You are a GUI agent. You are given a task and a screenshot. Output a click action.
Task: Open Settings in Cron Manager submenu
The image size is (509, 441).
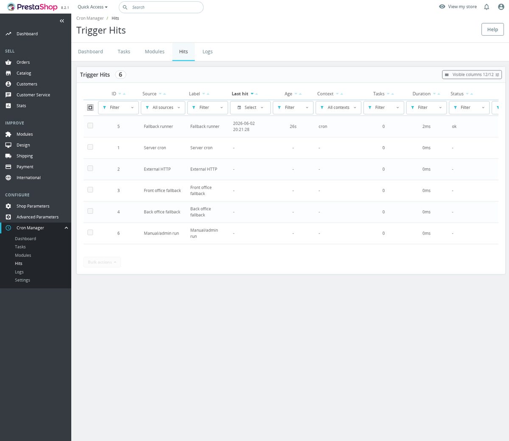tap(22, 280)
